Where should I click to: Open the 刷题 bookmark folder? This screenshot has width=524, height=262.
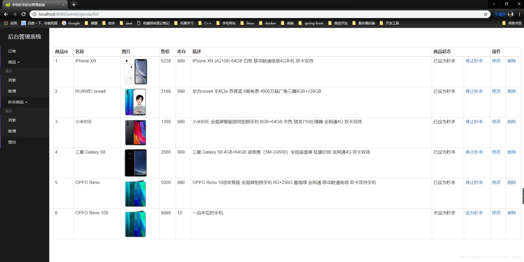(x=91, y=23)
